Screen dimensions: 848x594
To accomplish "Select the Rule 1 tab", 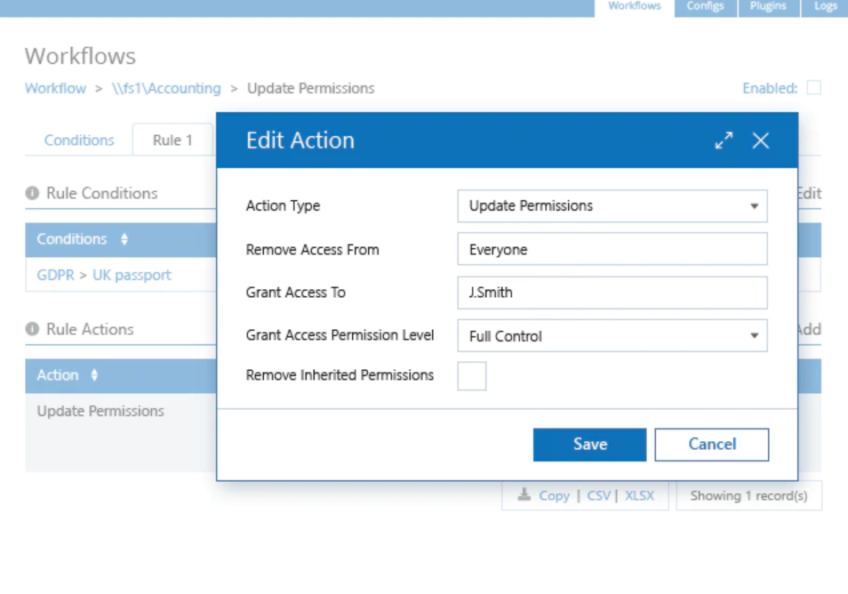I will 172,140.
